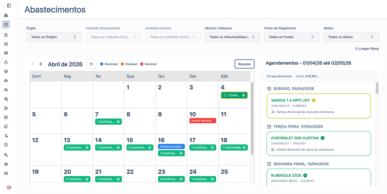Open the confirmed event on April 24
This screenshot has height=194, width=387.
(x=203, y=179)
